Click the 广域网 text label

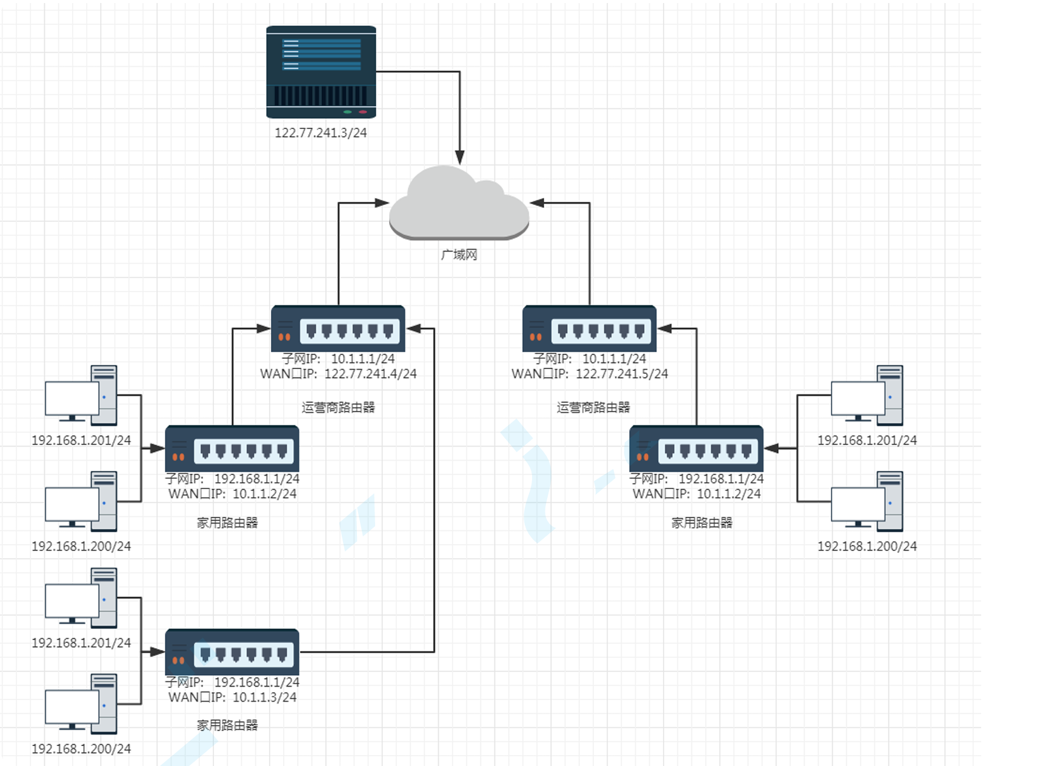click(459, 255)
